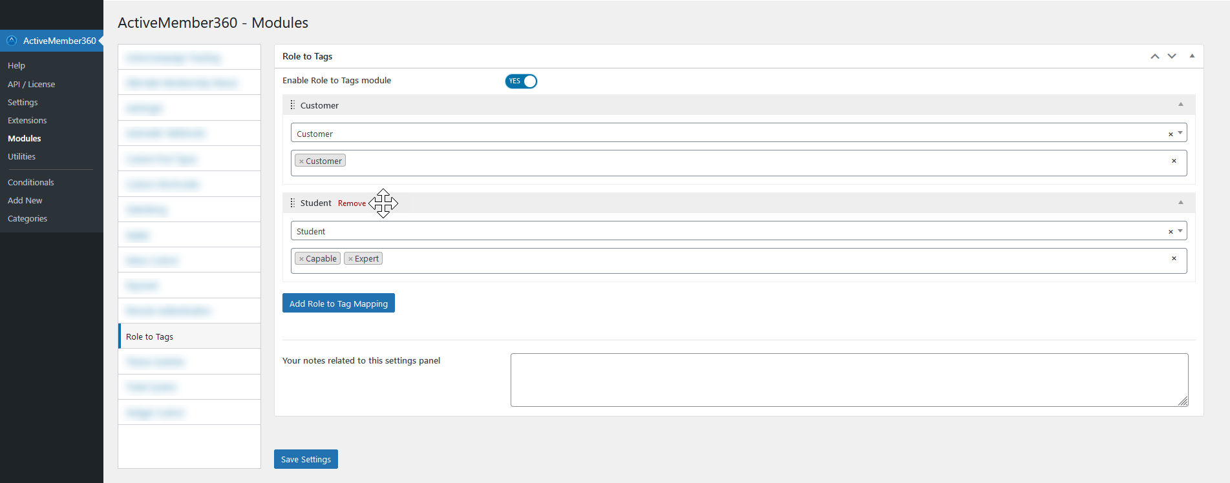Clear all tags in Student tag field
1230x483 pixels.
pos(1174,258)
